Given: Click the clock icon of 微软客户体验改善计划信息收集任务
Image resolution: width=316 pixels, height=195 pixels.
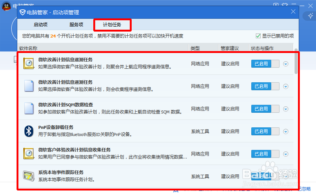Looking at the screenshot, I should click(29, 154).
